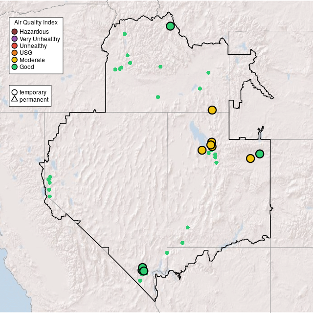Select the northernmost large green monitor marker
The height and width of the screenshot is (313, 313).
pyautogui.click(x=170, y=26)
